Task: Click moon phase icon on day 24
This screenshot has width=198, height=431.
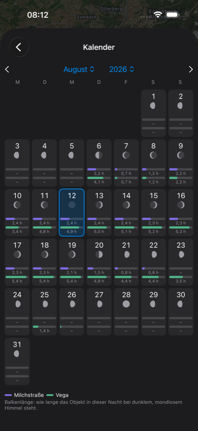Action: coord(18,304)
